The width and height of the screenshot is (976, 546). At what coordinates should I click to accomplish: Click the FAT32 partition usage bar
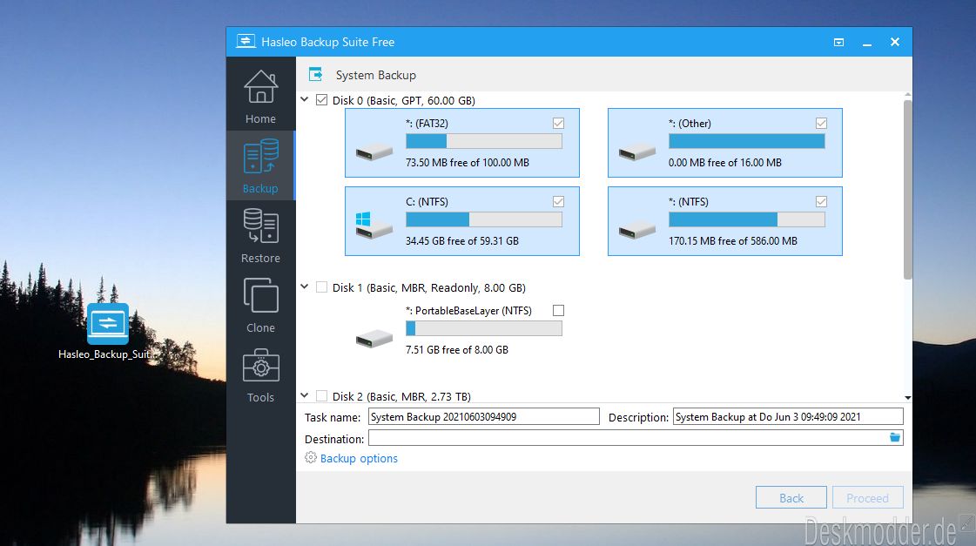[483, 141]
